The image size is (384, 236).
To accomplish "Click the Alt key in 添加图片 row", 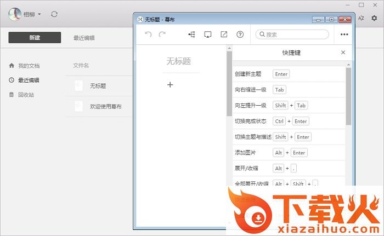I will point(279,153).
